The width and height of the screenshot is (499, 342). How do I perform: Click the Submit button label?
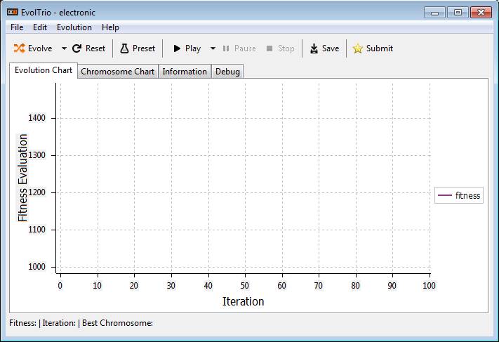click(x=380, y=48)
